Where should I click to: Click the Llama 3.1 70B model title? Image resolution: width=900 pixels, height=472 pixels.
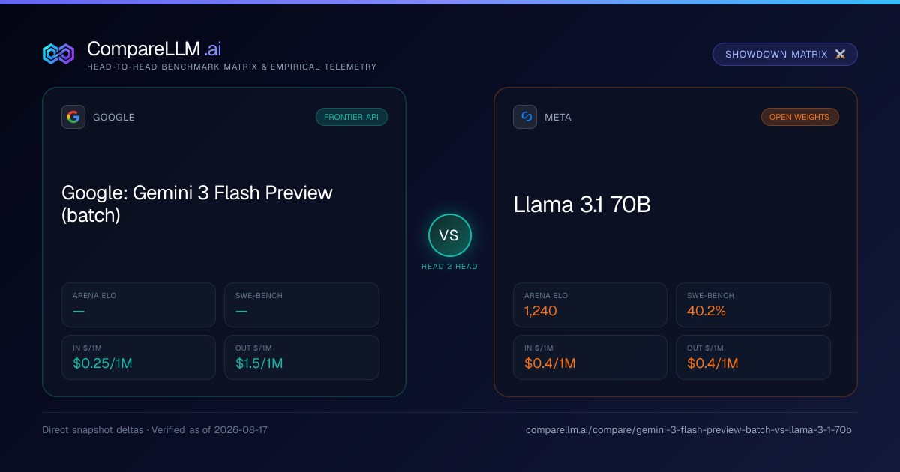582,204
